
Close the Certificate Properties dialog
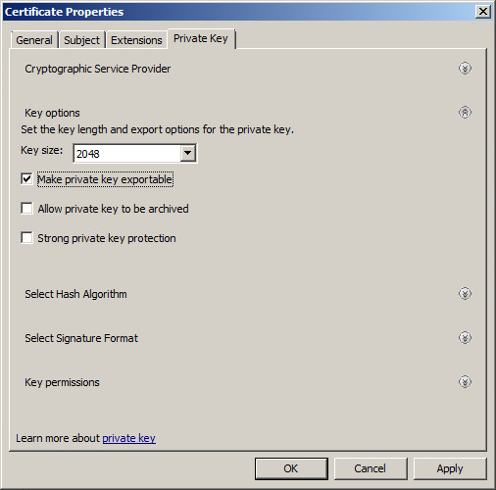point(483,12)
